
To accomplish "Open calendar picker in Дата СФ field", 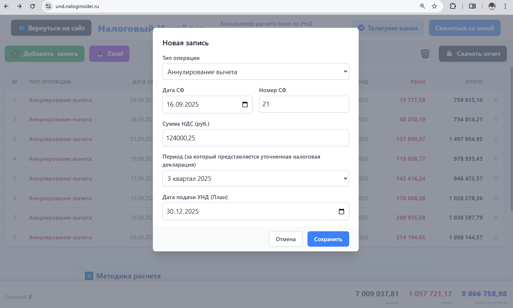I will coord(245,104).
